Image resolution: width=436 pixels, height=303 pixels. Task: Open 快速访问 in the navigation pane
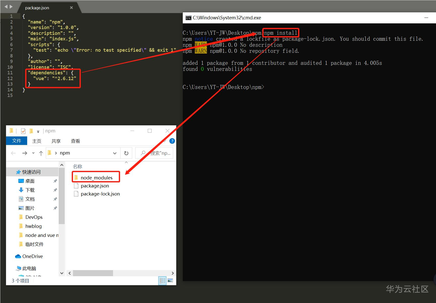[x=31, y=172]
